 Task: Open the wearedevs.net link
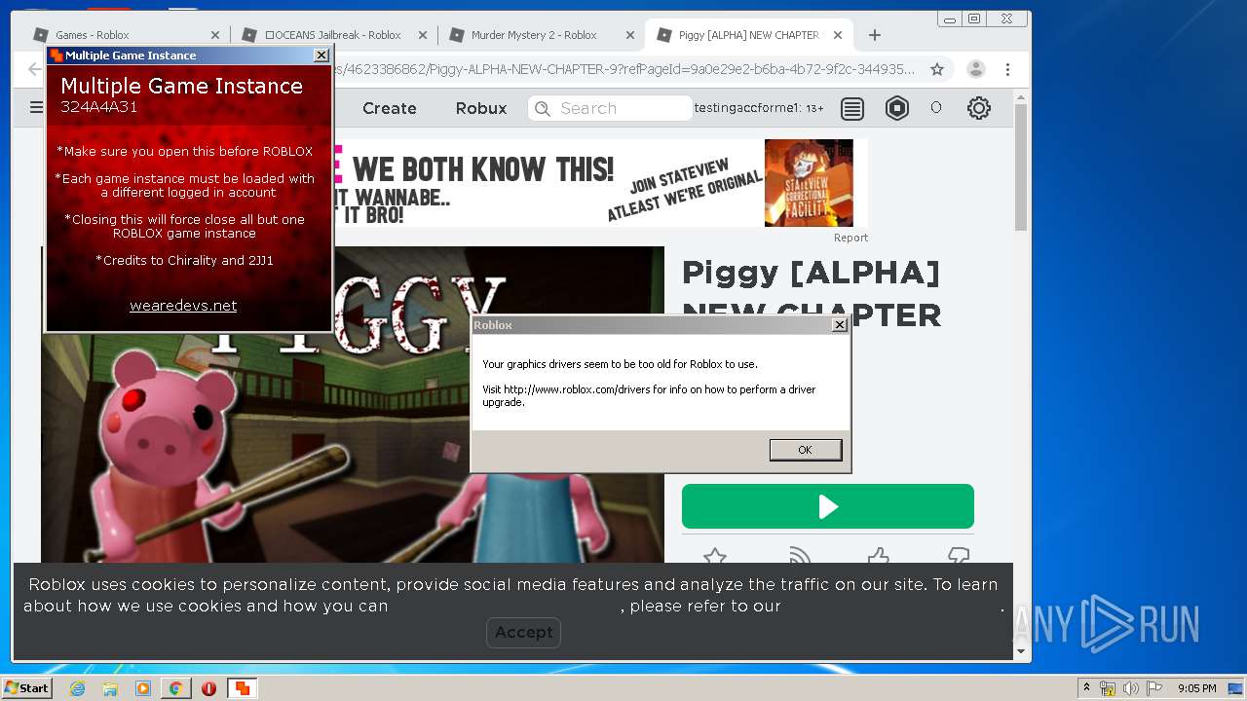[183, 306]
